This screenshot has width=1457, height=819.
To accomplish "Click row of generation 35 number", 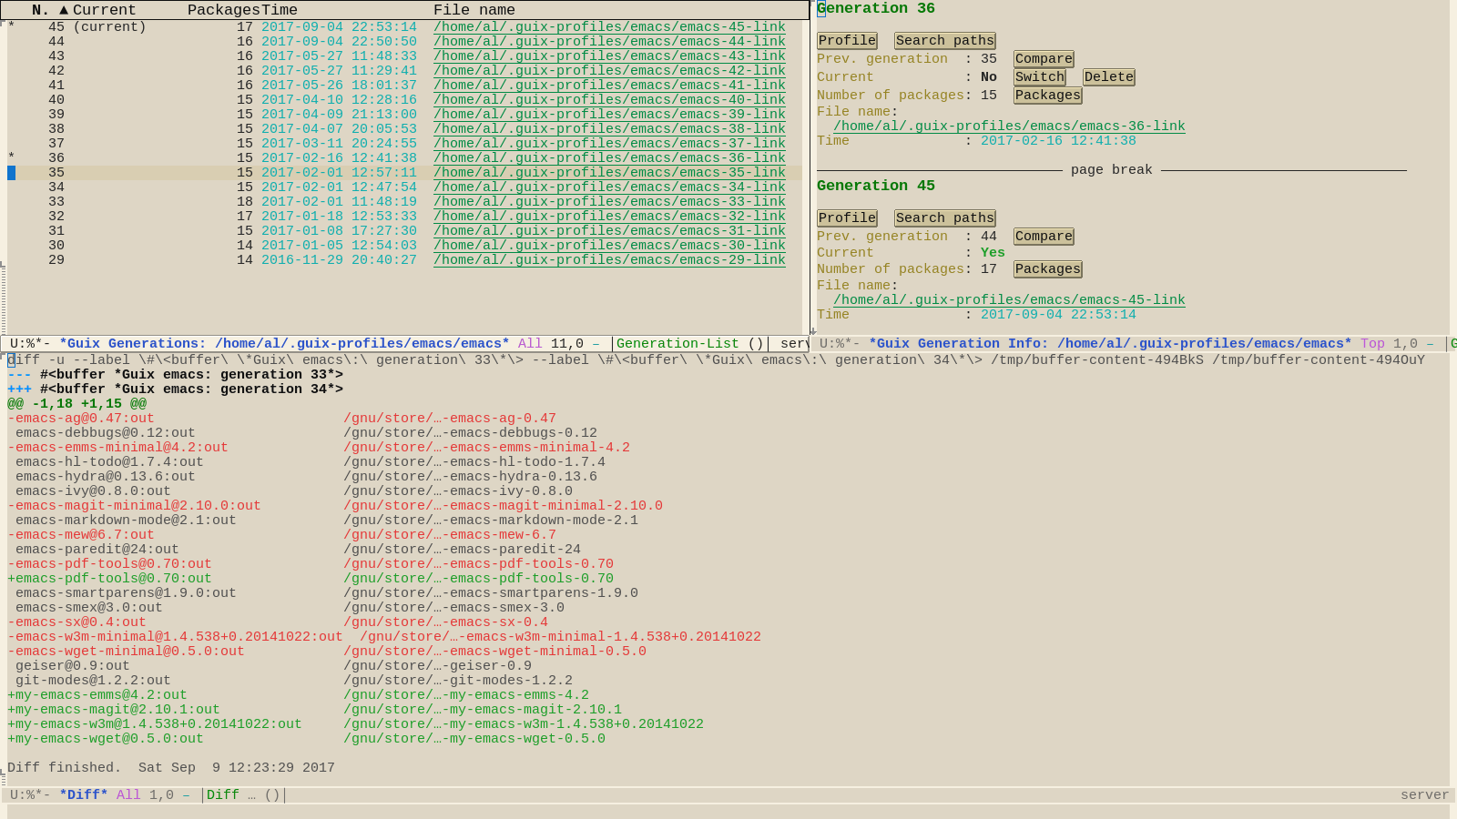I will (x=56, y=173).
